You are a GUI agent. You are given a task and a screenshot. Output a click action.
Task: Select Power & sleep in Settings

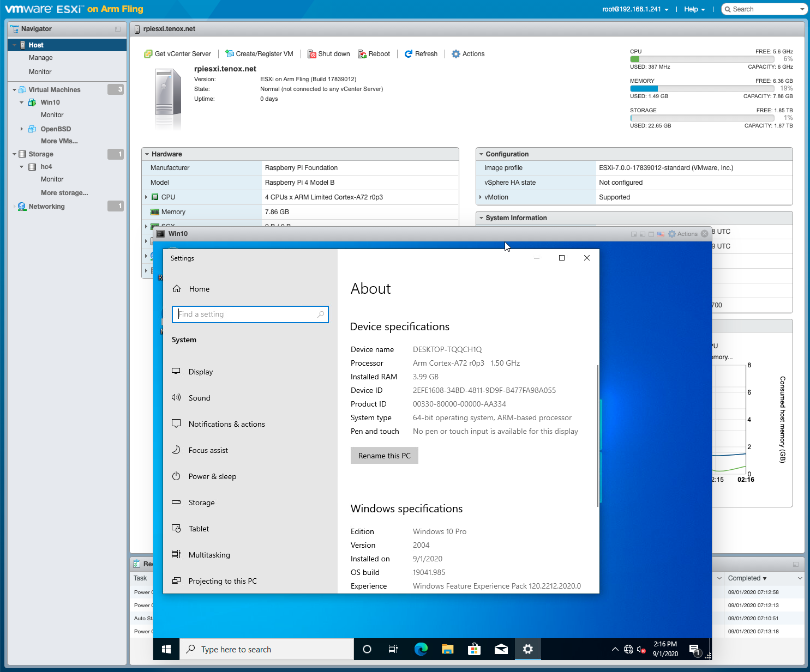(212, 476)
